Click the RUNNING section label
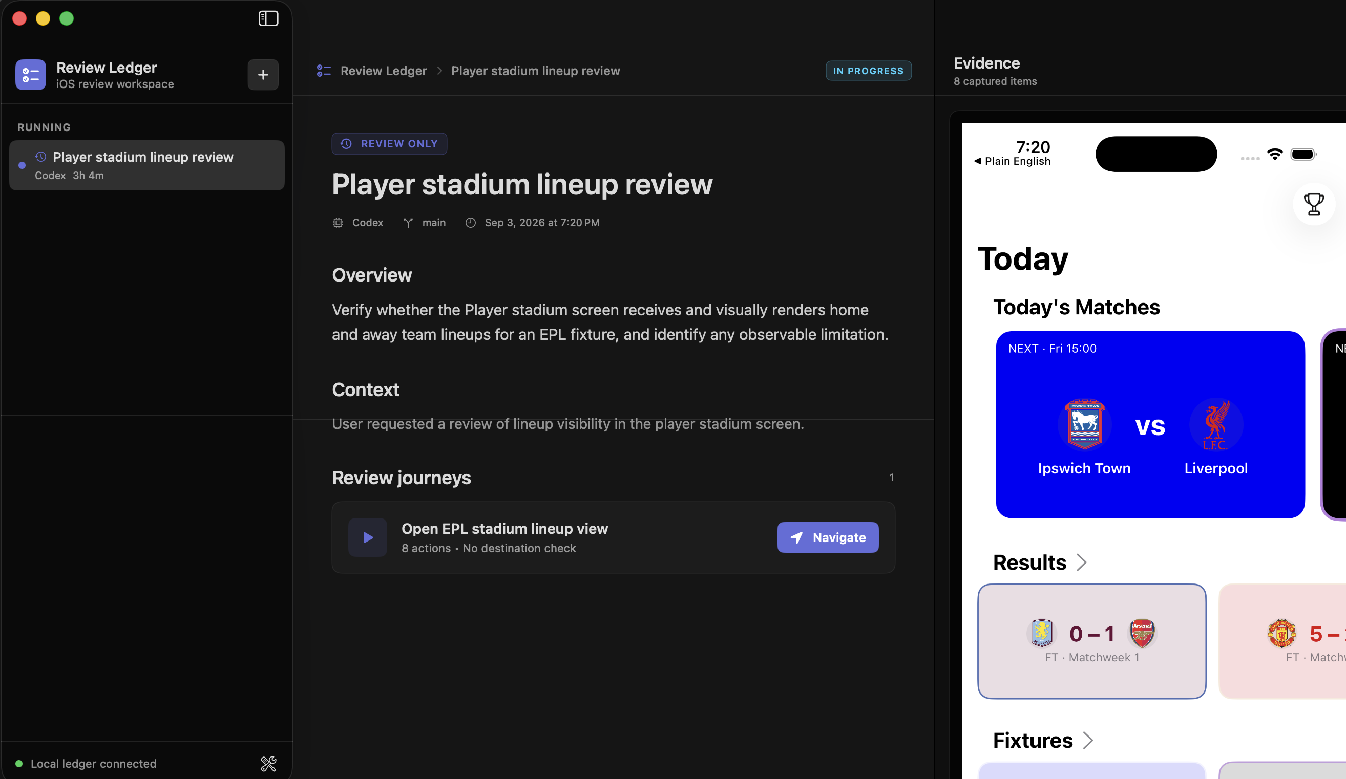The image size is (1346, 779). pos(44,127)
